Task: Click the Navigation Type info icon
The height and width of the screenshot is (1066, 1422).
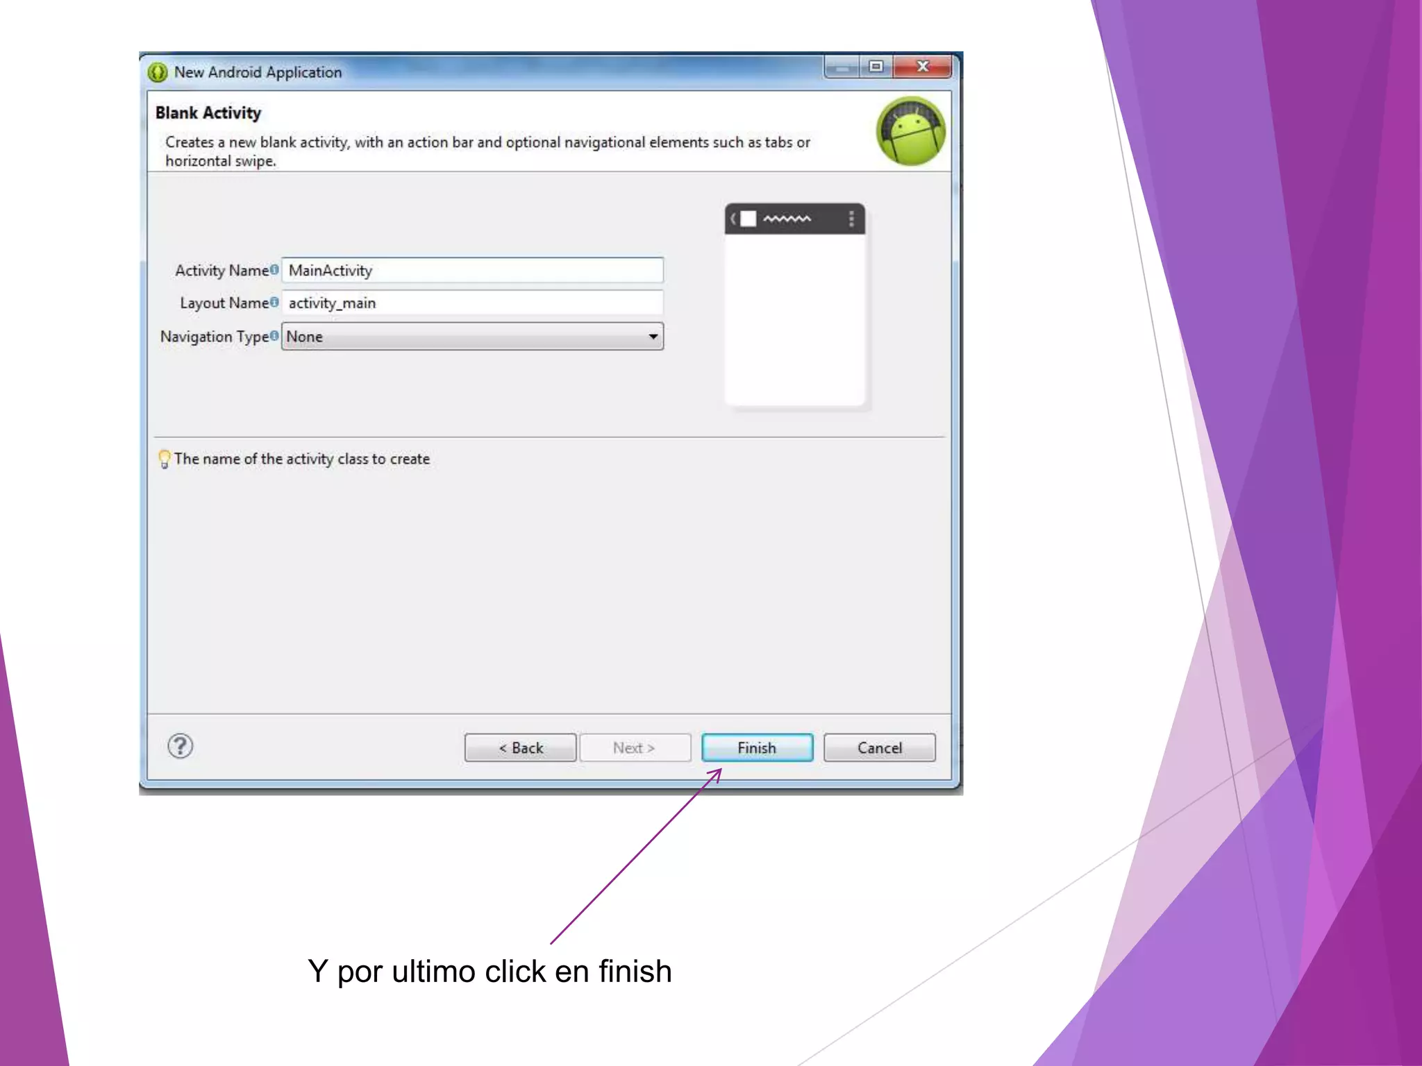Action: [x=274, y=336]
